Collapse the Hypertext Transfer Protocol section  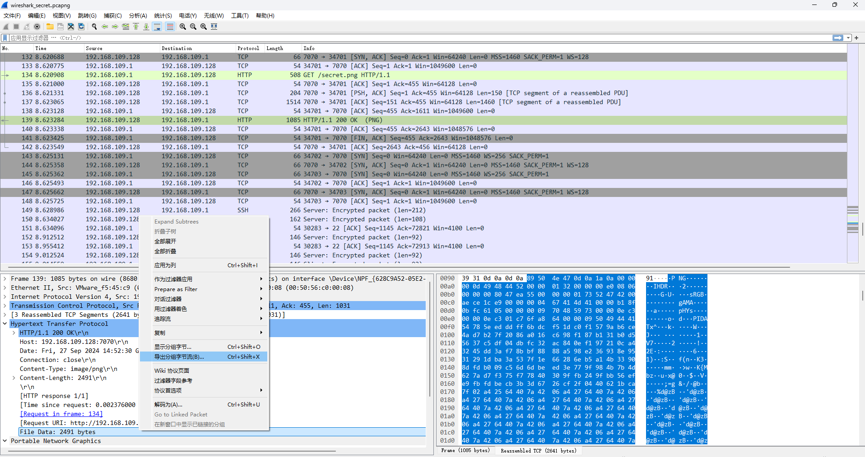pos(5,324)
